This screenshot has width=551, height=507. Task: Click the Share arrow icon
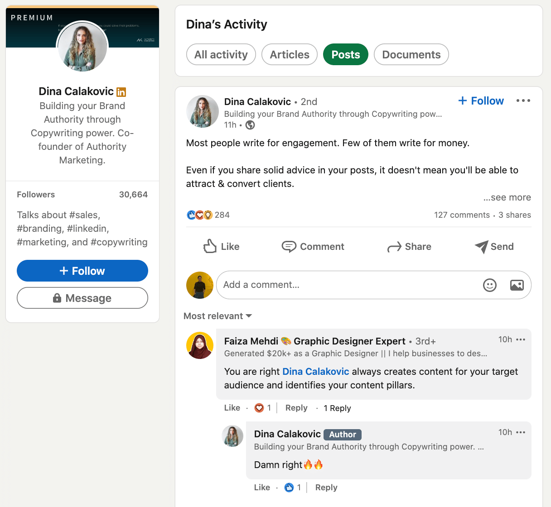(394, 247)
